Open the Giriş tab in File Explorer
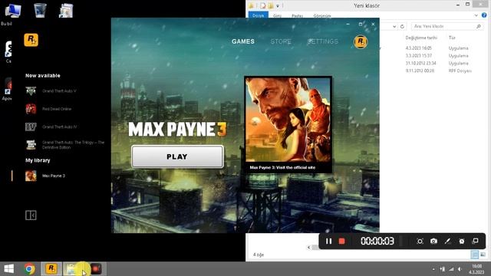 [x=277, y=15]
